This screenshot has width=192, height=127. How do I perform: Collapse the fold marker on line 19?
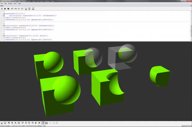(x=4, y=16)
